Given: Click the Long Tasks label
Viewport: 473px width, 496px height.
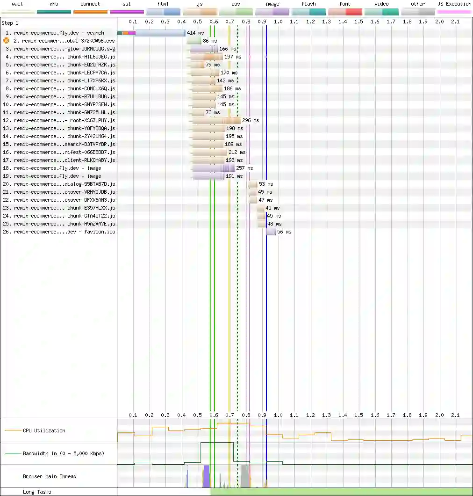Looking at the screenshot, I should point(37,492).
